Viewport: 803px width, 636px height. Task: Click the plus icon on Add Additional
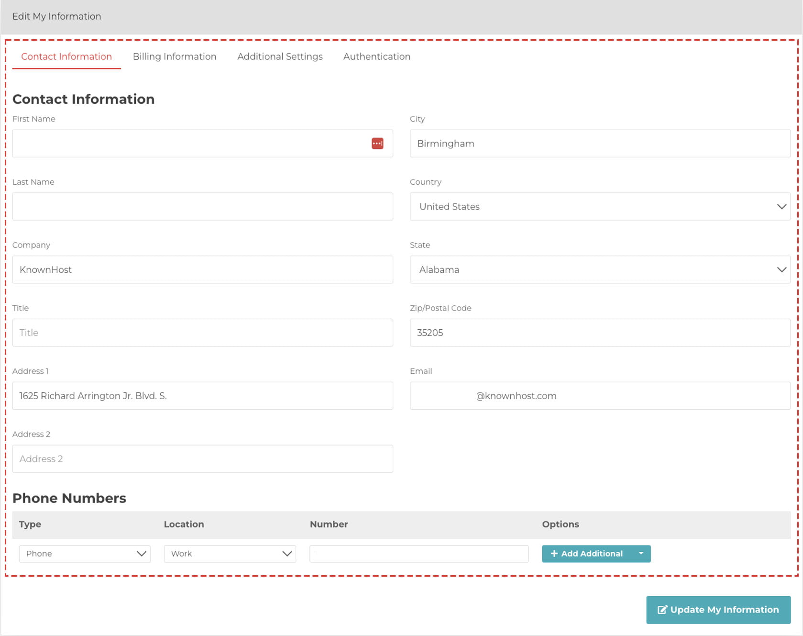[555, 554]
